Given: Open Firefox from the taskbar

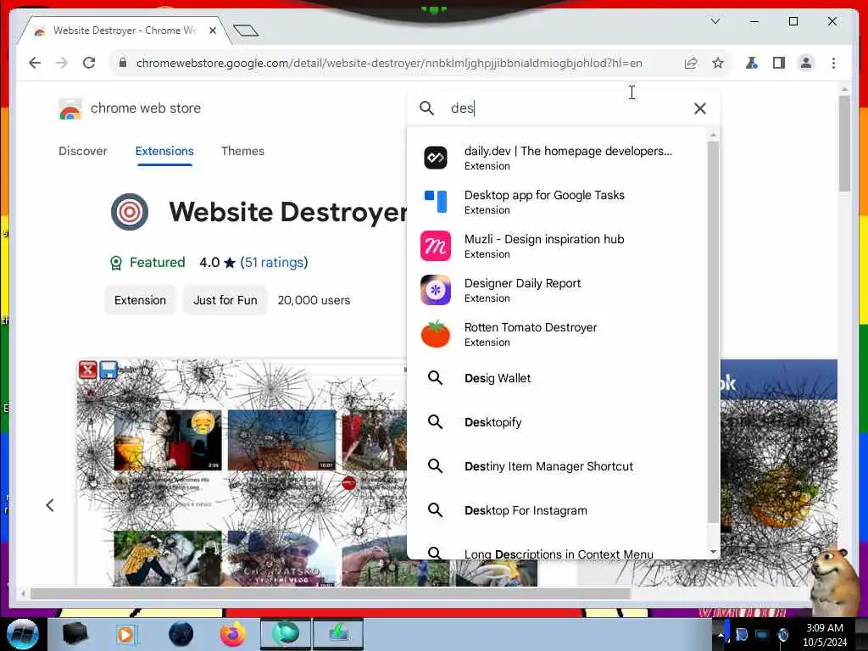Looking at the screenshot, I should click(233, 634).
